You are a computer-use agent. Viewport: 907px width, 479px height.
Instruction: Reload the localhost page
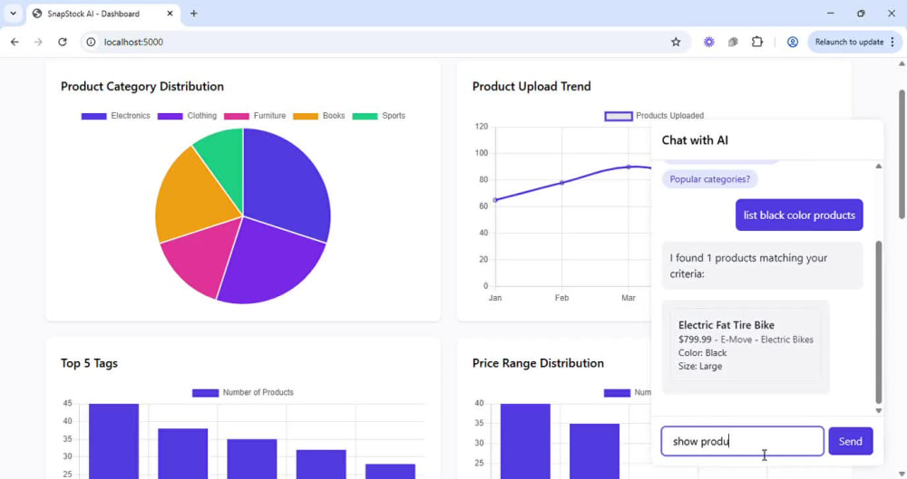(63, 42)
